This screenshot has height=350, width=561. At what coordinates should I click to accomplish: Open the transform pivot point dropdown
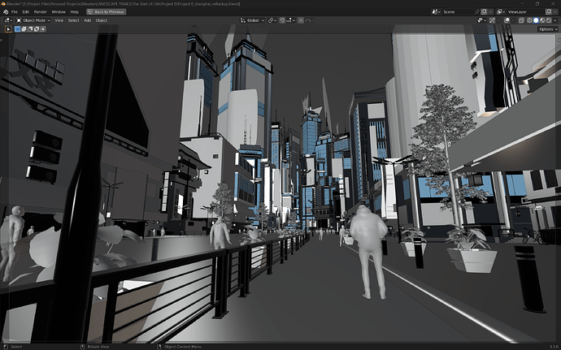pyautogui.click(x=272, y=20)
